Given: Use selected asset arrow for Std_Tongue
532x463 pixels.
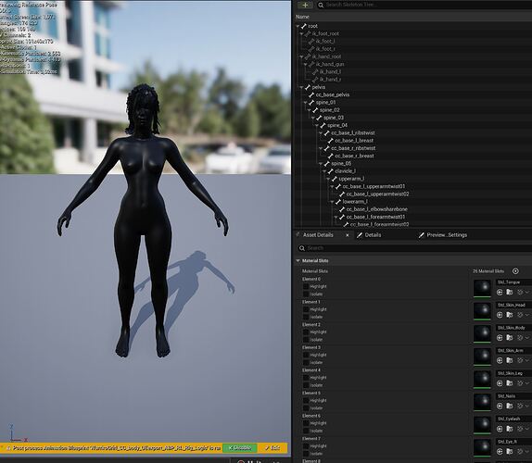Looking at the screenshot, I should click(x=500, y=293).
